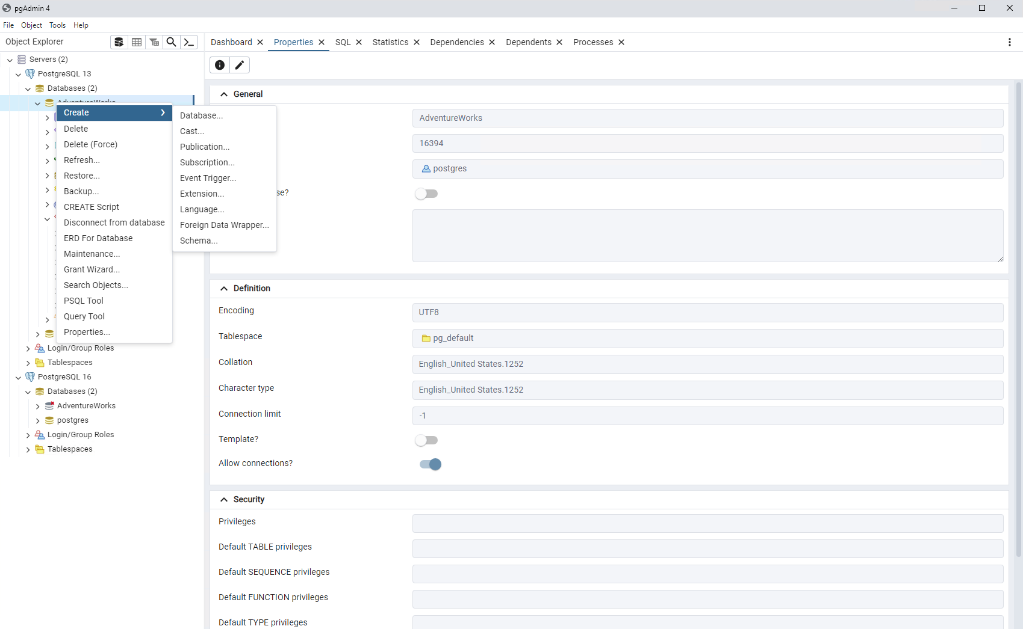Screen dimensions: 1023x629
Task: Disable the Allow connections toggle
Action: tap(430, 464)
